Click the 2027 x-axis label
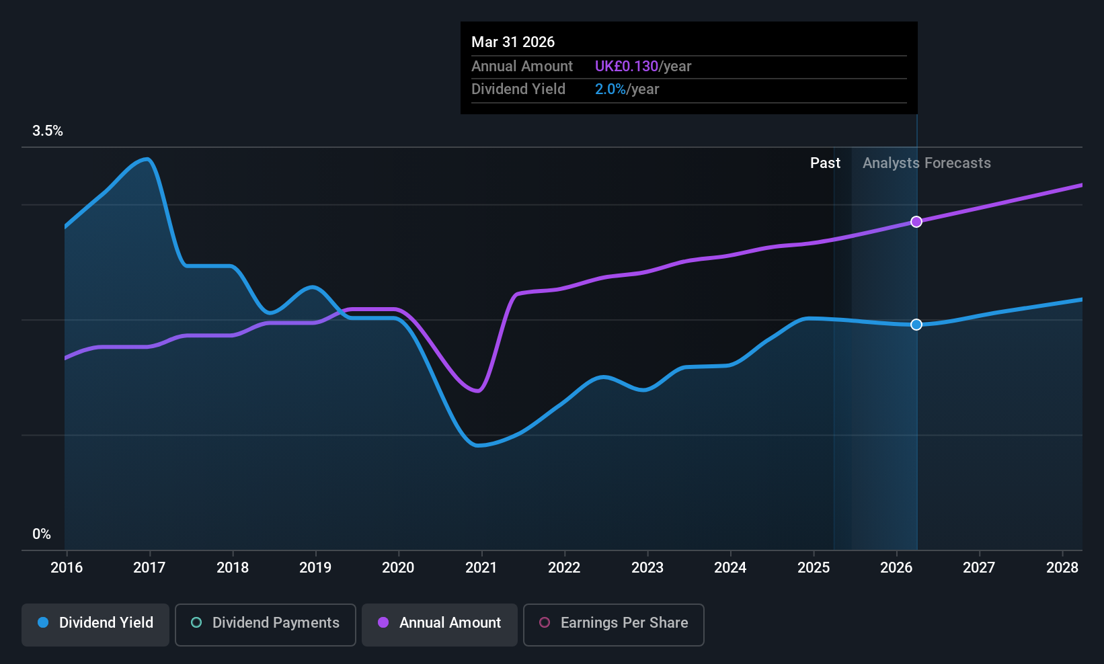This screenshot has width=1104, height=664. 979,567
